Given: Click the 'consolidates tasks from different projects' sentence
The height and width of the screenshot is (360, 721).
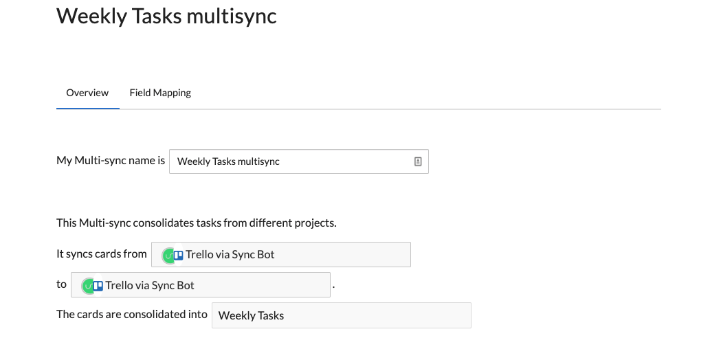Looking at the screenshot, I should coord(196,223).
